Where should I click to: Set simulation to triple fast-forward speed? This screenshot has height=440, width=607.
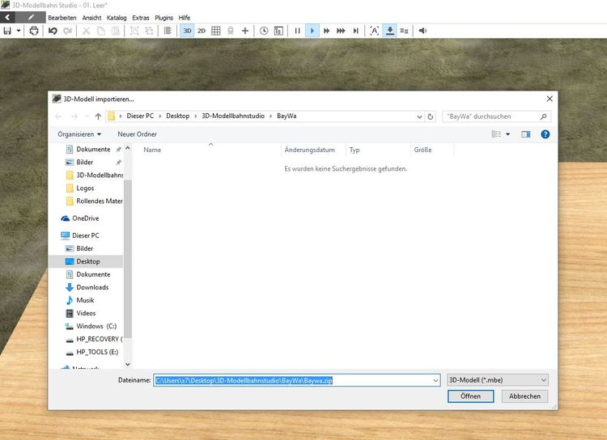[x=341, y=31]
